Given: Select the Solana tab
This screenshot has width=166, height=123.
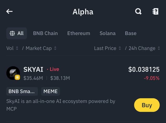Looking at the screenshot, I should [x=108, y=33].
